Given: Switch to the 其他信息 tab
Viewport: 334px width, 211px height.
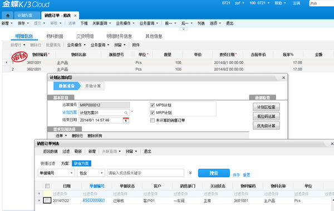Looking at the screenshot, I should (154, 36).
